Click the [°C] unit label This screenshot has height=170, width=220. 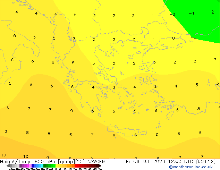80,162
